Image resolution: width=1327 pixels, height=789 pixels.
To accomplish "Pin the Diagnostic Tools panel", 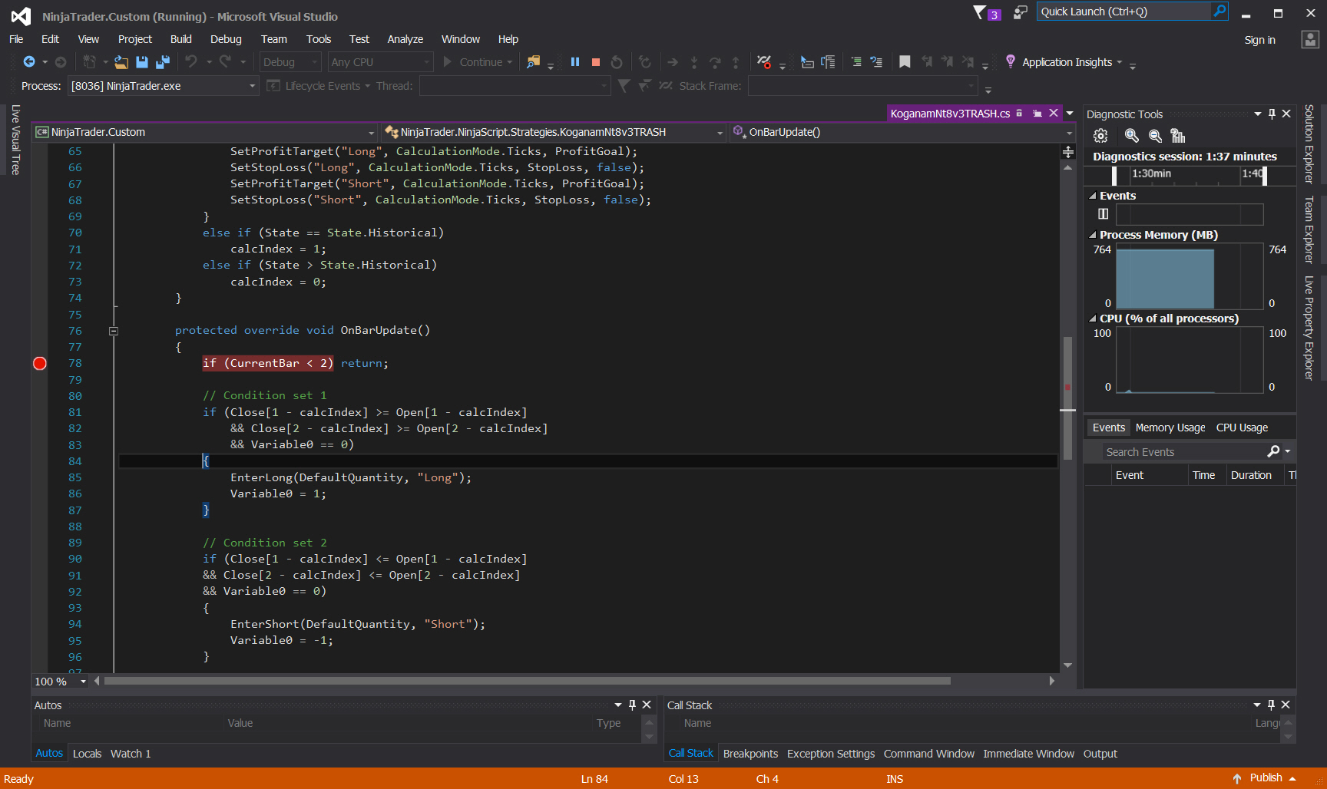I will pyautogui.click(x=1272, y=114).
